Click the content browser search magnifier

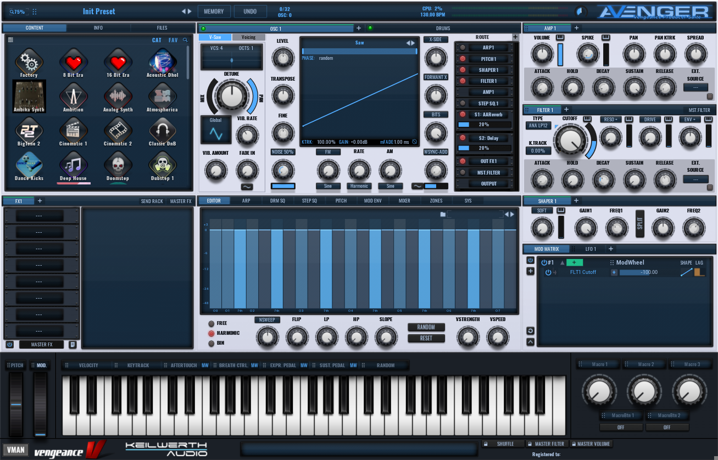coord(185,40)
